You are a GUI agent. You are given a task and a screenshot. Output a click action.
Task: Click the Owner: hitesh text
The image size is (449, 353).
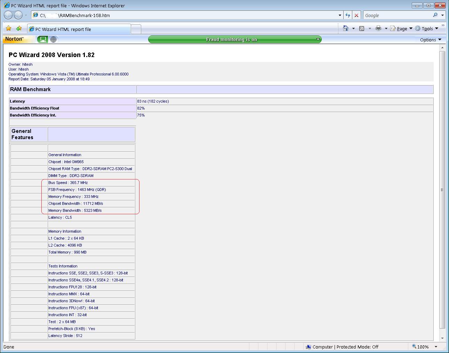point(21,64)
